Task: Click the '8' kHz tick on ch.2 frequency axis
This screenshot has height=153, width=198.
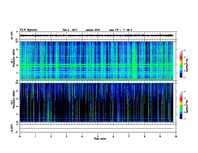Action: coord(17,91)
